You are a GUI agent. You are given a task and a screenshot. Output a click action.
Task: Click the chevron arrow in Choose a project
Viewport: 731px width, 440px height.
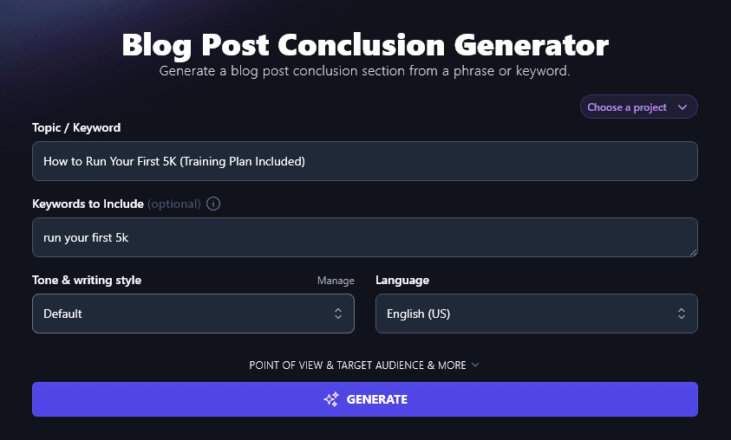pyautogui.click(x=682, y=107)
